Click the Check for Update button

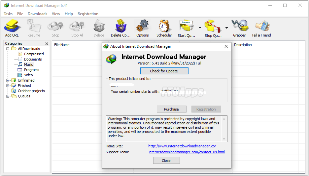click(x=164, y=71)
